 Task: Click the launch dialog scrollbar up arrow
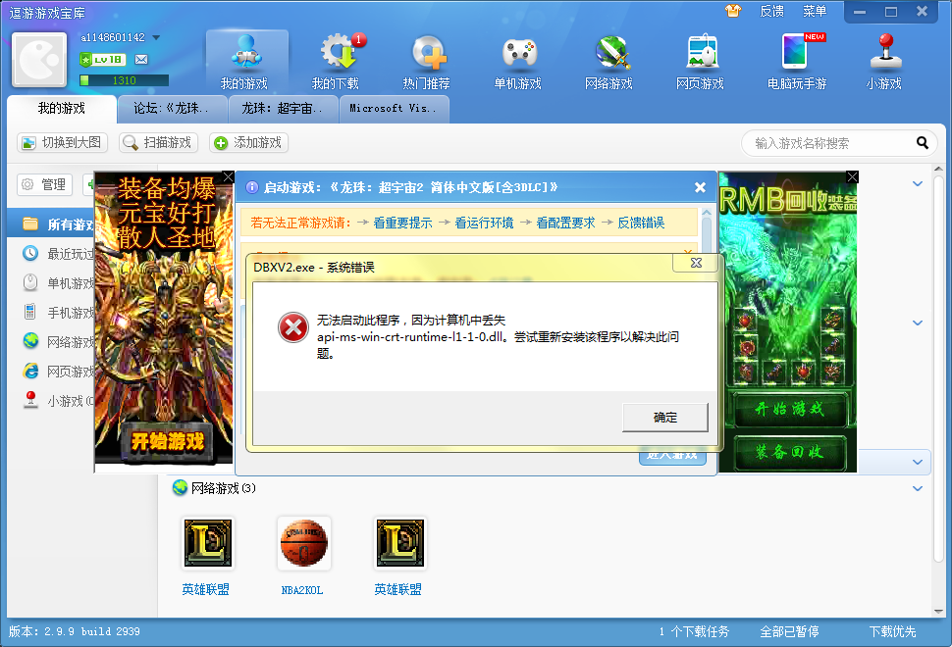pos(706,213)
